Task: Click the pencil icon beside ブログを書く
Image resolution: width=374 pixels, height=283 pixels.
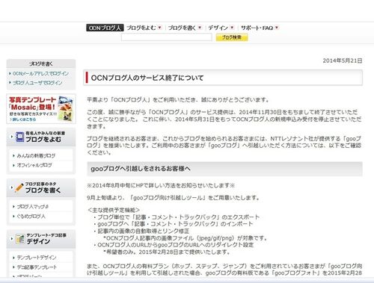Action: click(x=19, y=187)
